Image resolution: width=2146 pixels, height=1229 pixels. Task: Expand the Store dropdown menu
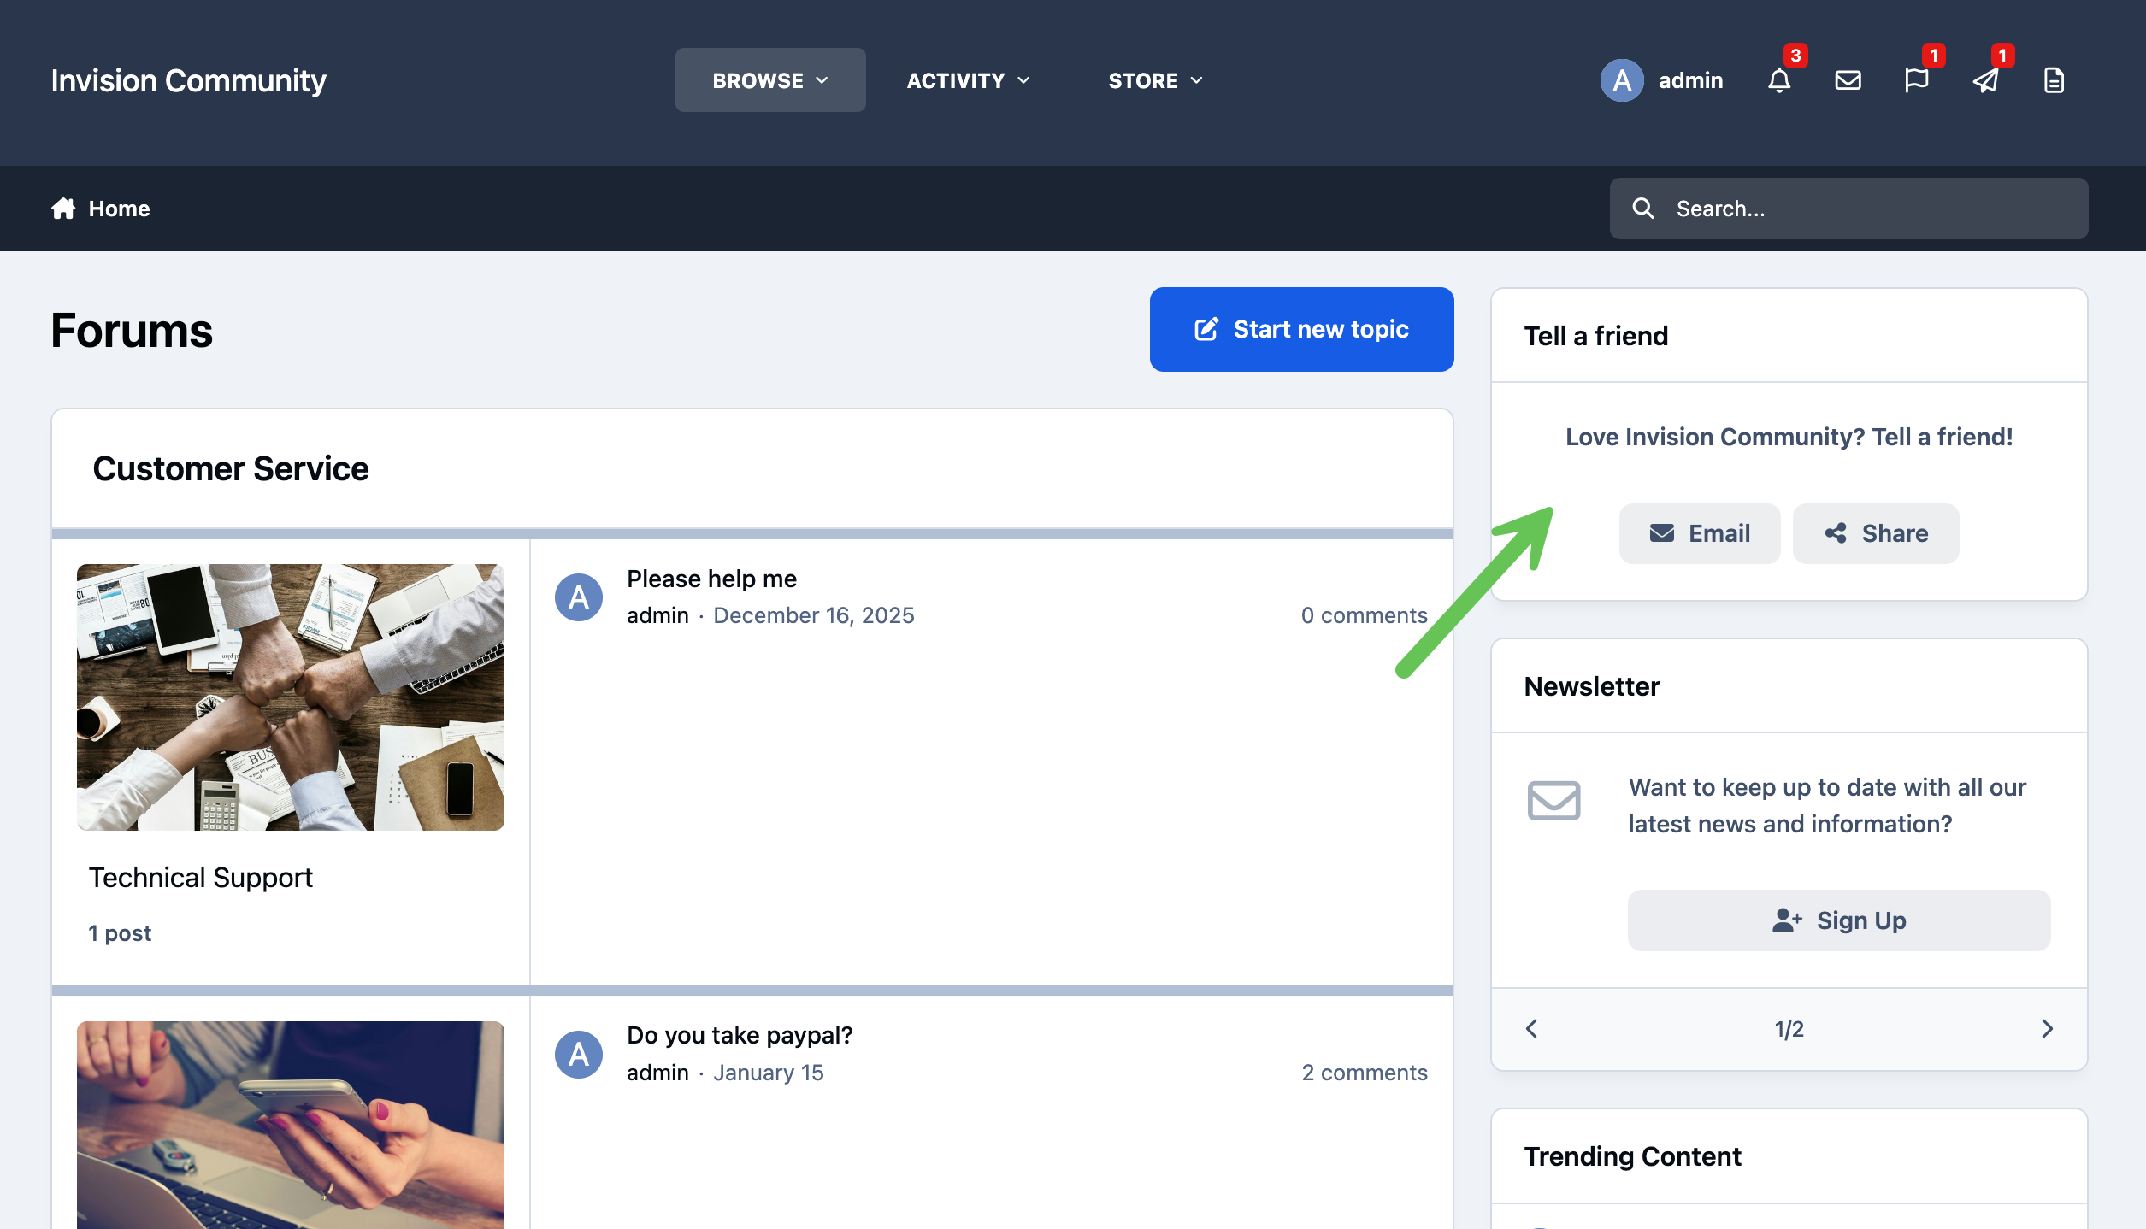pos(1155,80)
